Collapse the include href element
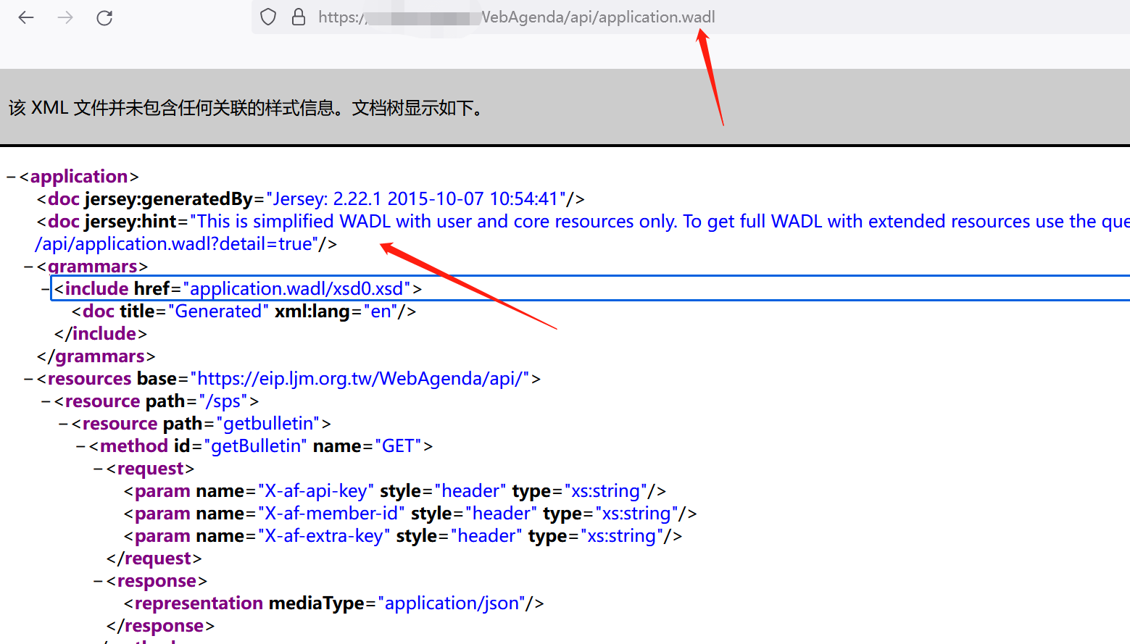 click(46, 289)
